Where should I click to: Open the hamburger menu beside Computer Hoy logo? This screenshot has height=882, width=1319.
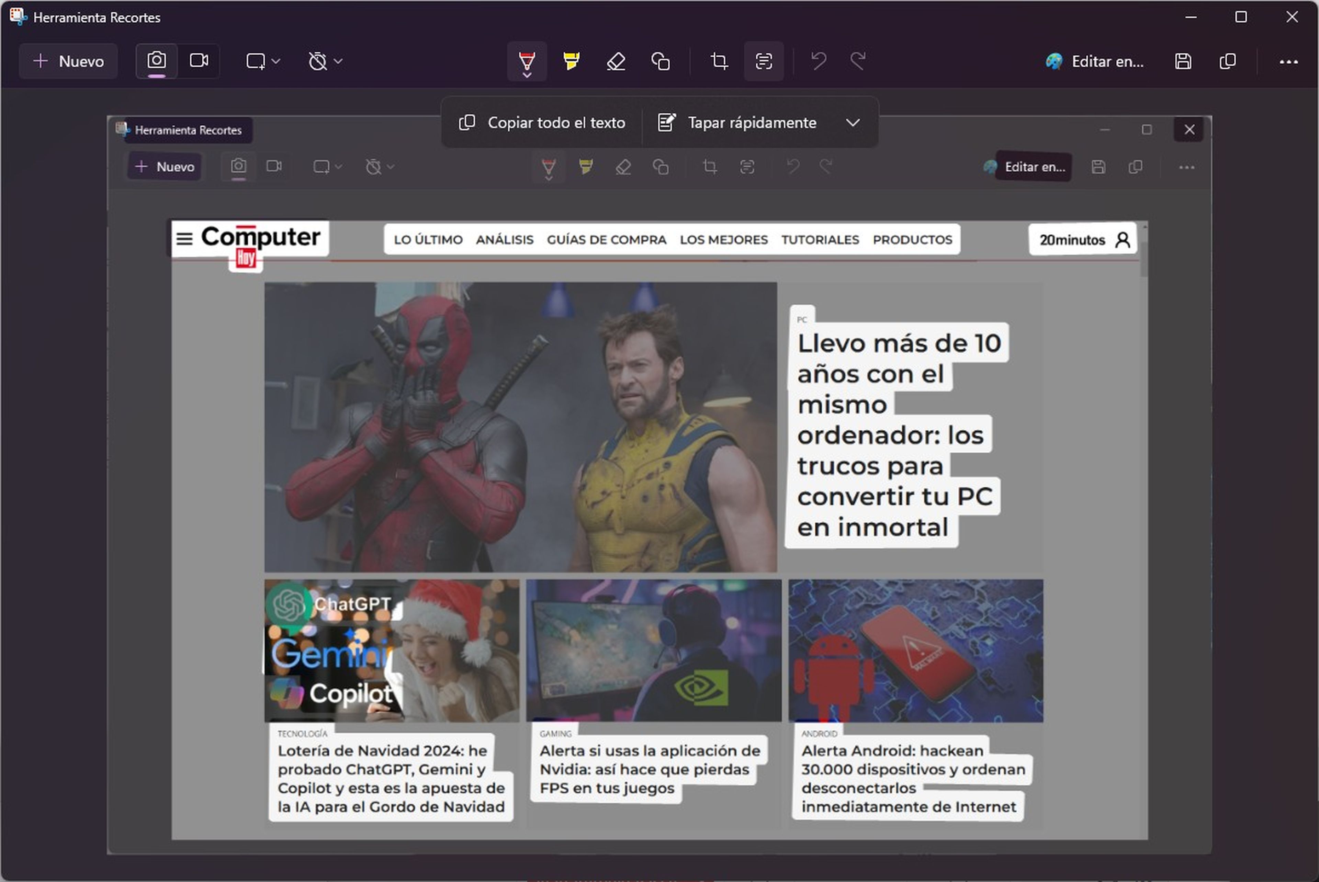(x=184, y=238)
